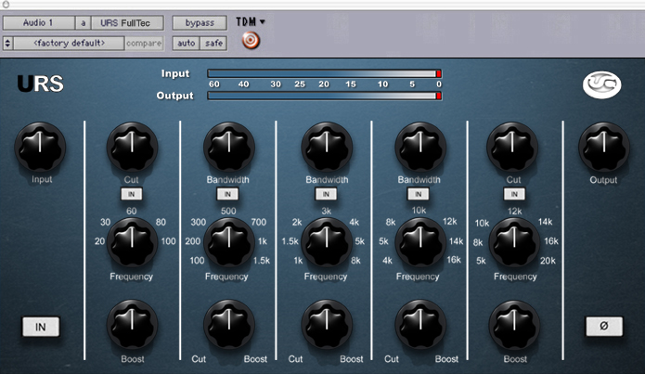Toggle IN switch under the high Cut knob
The width and height of the screenshot is (645, 374).
click(x=514, y=194)
